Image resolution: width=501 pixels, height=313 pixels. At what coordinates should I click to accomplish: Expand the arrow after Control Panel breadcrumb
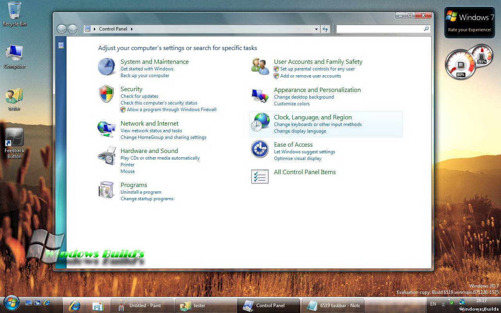click(x=132, y=29)
